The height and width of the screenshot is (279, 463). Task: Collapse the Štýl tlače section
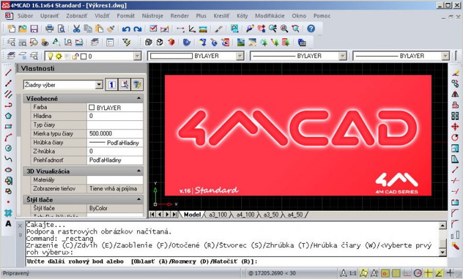[x=139, y=200]
